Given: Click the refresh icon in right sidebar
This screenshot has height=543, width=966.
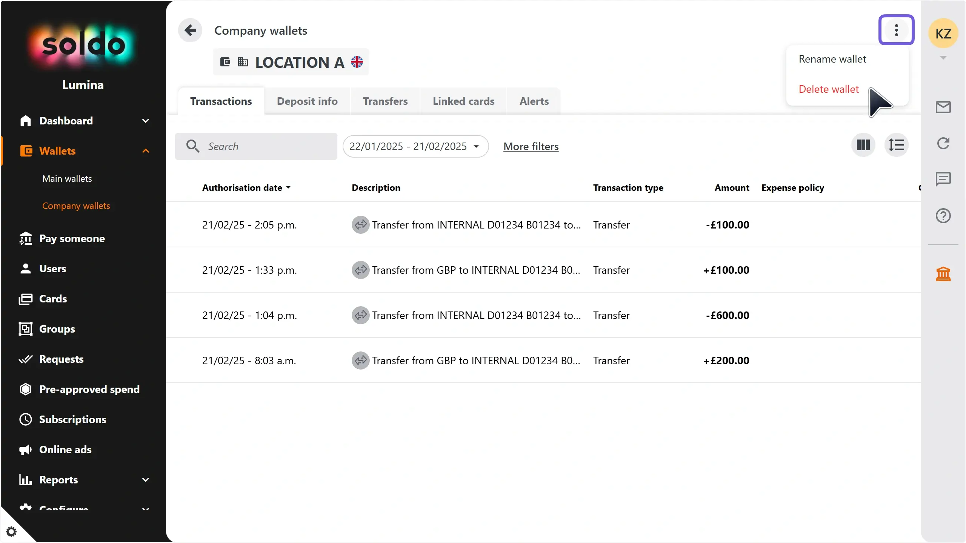Looking at the screenshot, I should (943, 143).
